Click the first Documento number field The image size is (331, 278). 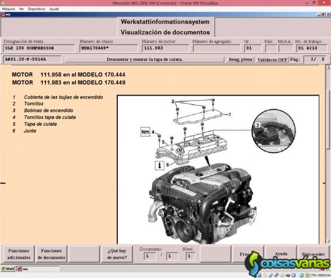(x=150, y=257)
